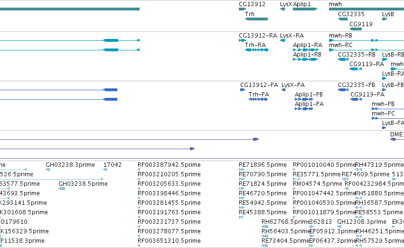Select EST RP003231737.5prime
The image size is (404, 248).
[169, 222]
